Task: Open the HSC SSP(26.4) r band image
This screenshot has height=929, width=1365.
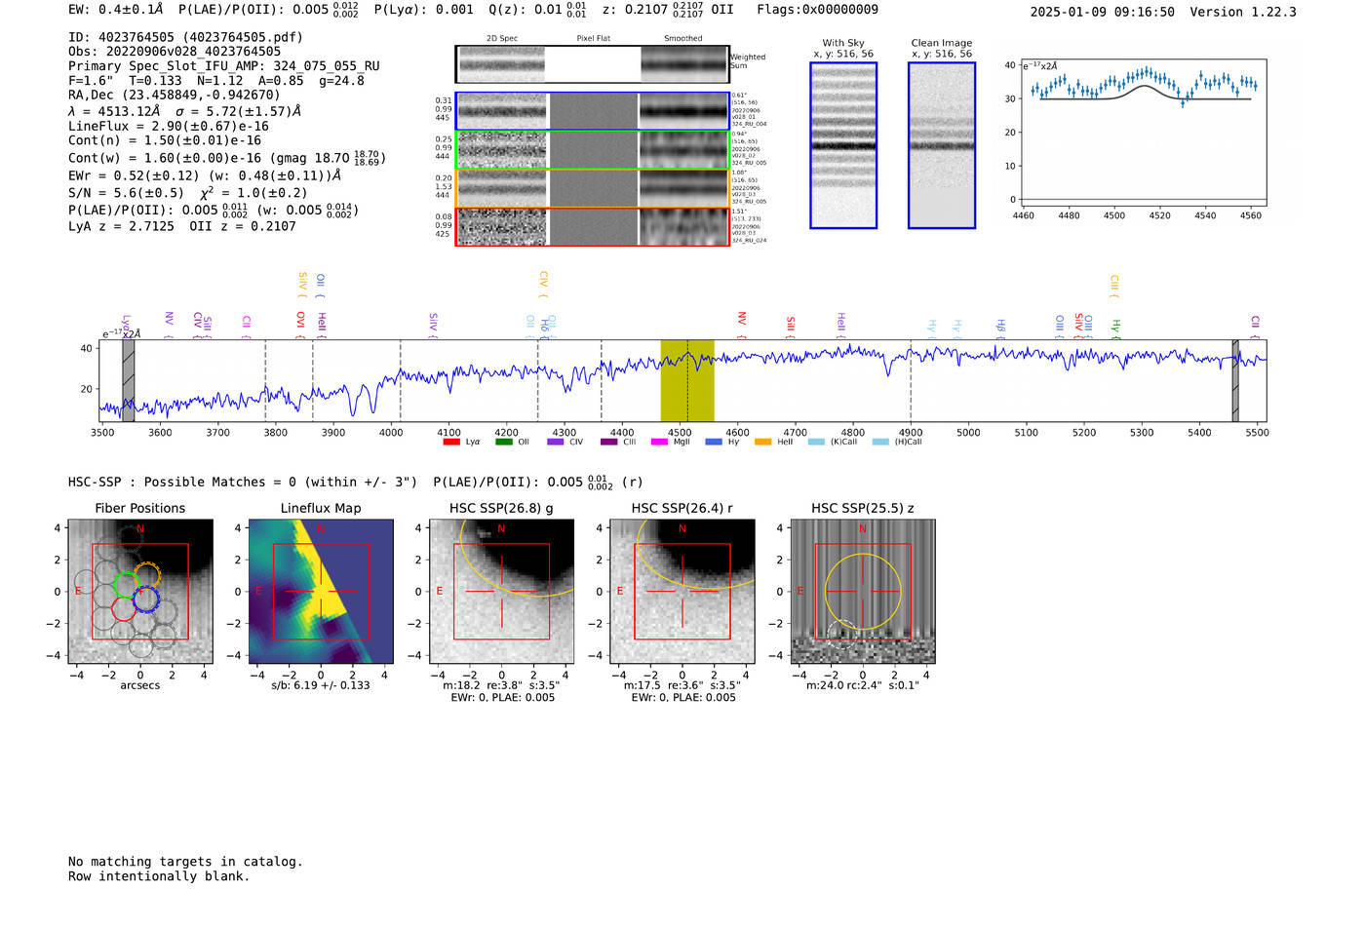Action: click(x=682, y=592)
